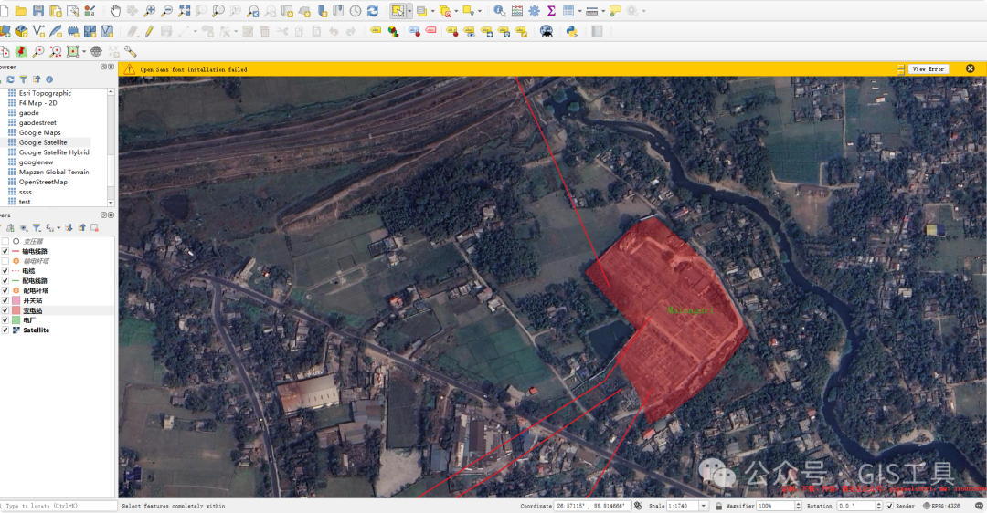
Task: Open the Select Features tool dropdown arrow
Action: [x=409, y=11]
